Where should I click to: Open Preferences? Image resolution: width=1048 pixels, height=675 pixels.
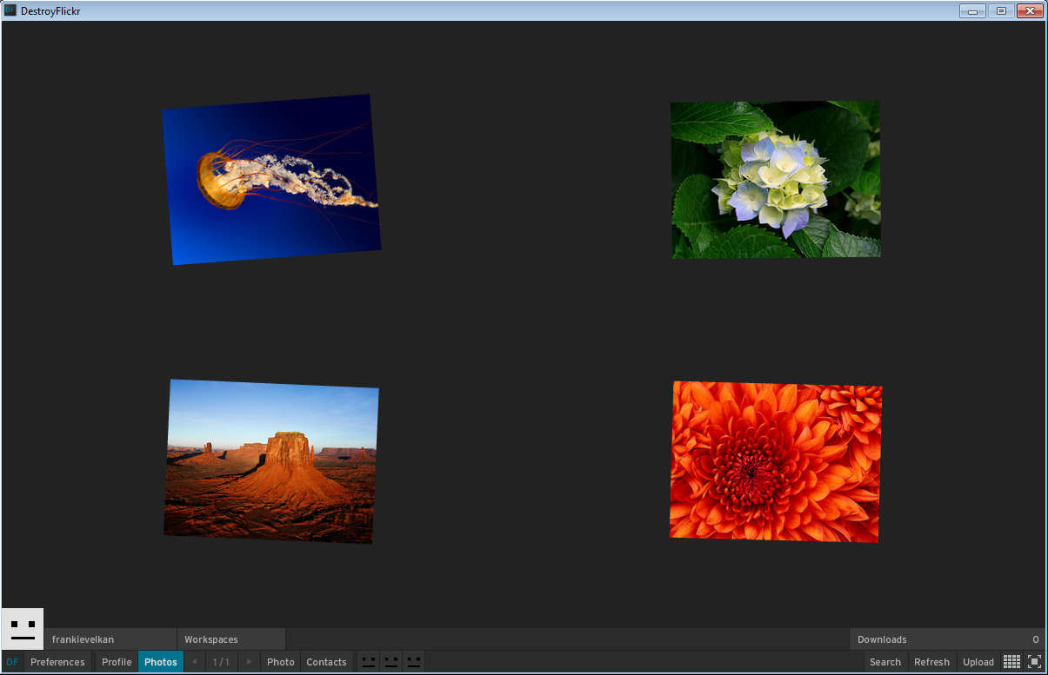[x=57, y=662]
